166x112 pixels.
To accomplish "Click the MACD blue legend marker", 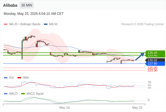I will click(x=6, y=94).
